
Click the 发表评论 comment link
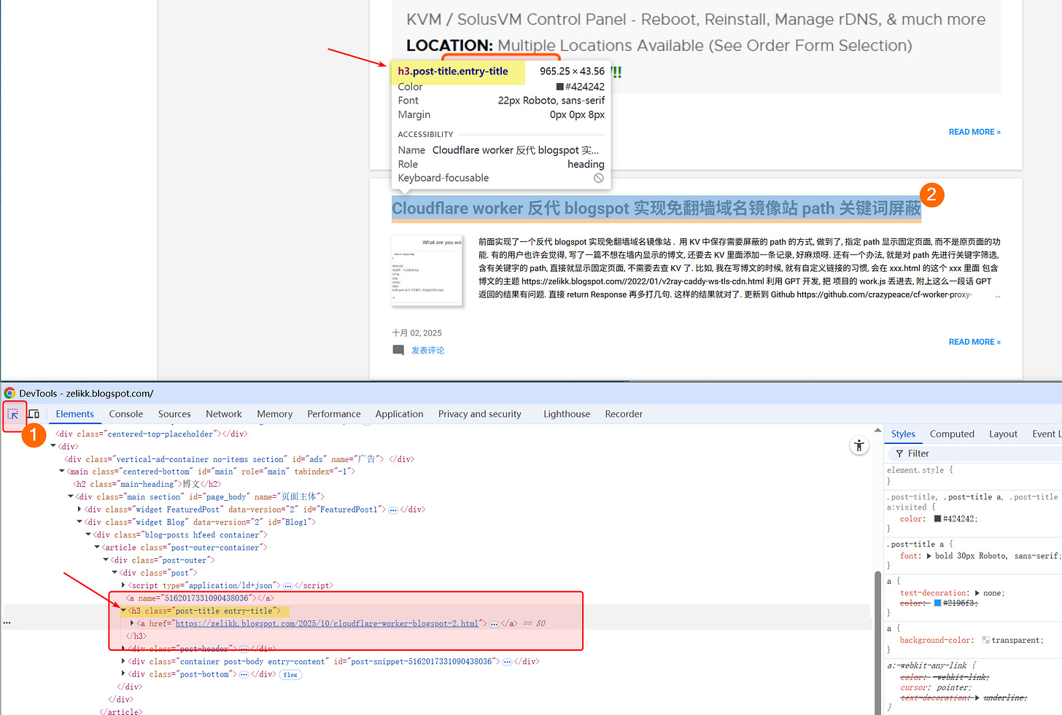coord(427,351)
